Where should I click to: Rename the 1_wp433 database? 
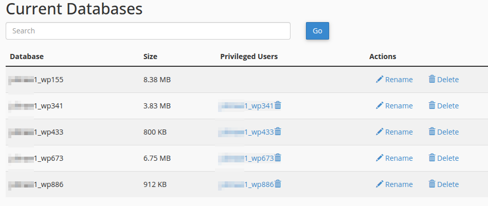coord(394,132)
